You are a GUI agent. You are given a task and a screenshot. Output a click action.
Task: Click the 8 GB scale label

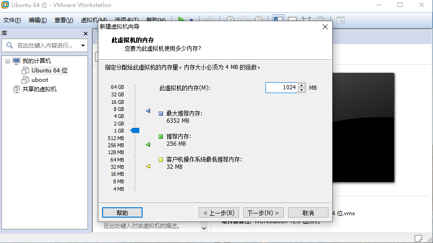point(119,109)
